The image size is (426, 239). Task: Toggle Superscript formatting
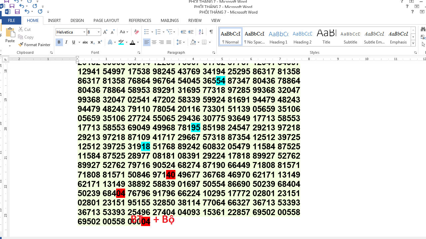tap(99, 42)
